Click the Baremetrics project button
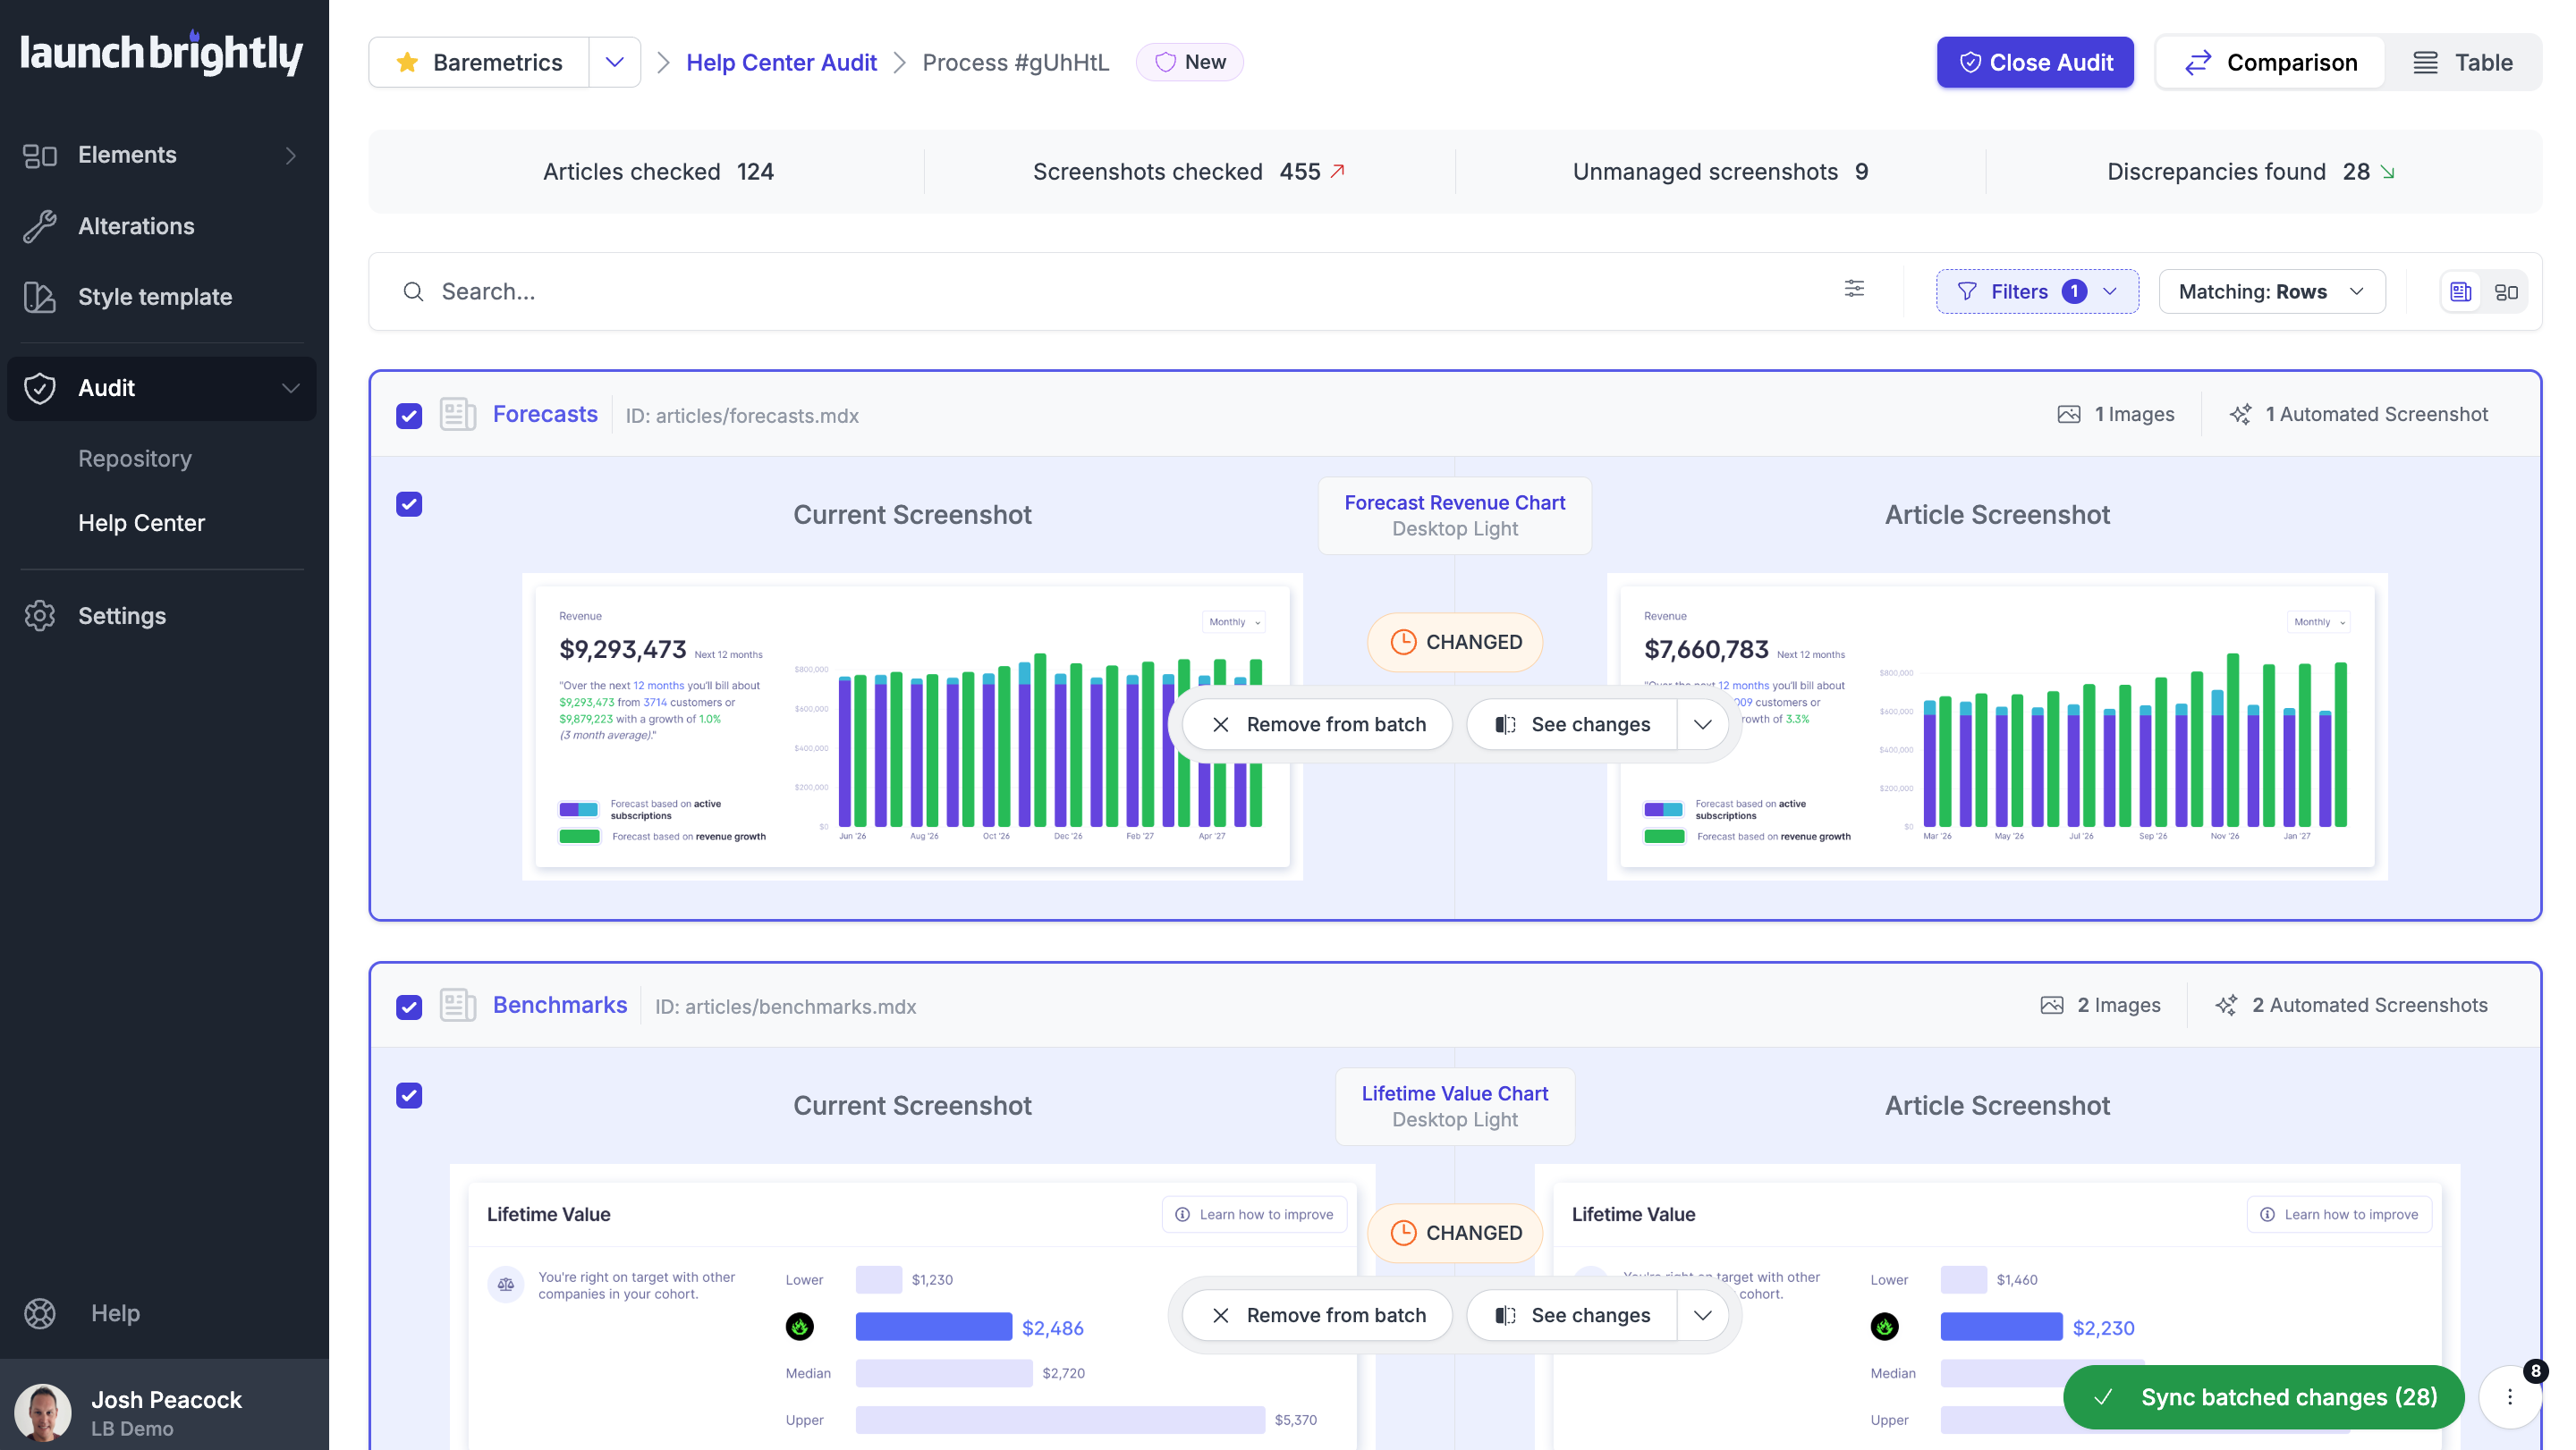This screenshot has height=1450, width=2576. click(x=479, y=62)
